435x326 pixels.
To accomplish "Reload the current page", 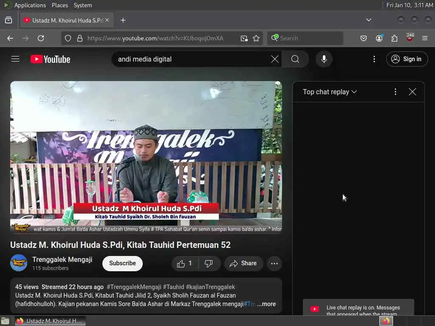I will (x=41, y=38).
